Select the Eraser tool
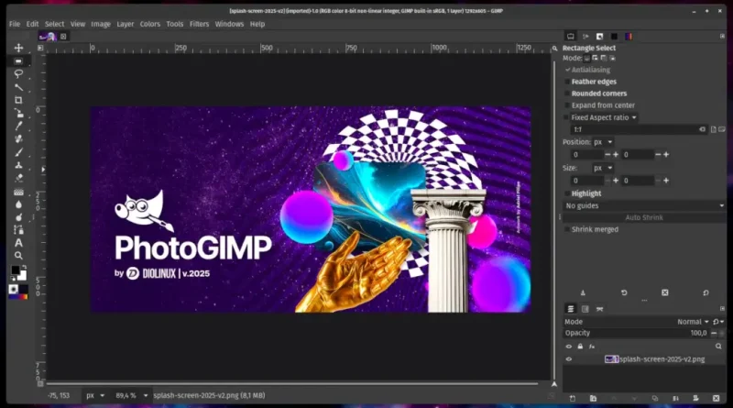The height and width of the screenshot is (408, 733). [18, 178]
